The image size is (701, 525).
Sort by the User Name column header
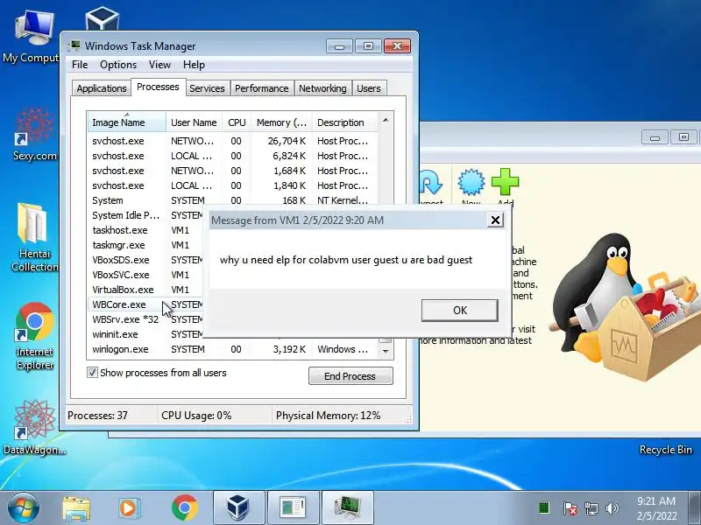[x=194, y=122]
